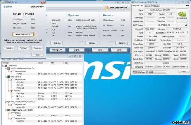Collapse Voltages group under NVIDIA
This screenshot has width=191, height=125.
9,113
